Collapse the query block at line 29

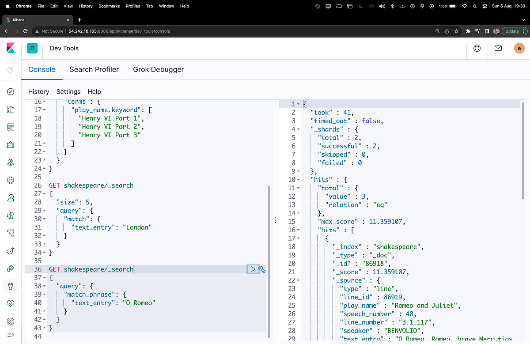[43, 210]
